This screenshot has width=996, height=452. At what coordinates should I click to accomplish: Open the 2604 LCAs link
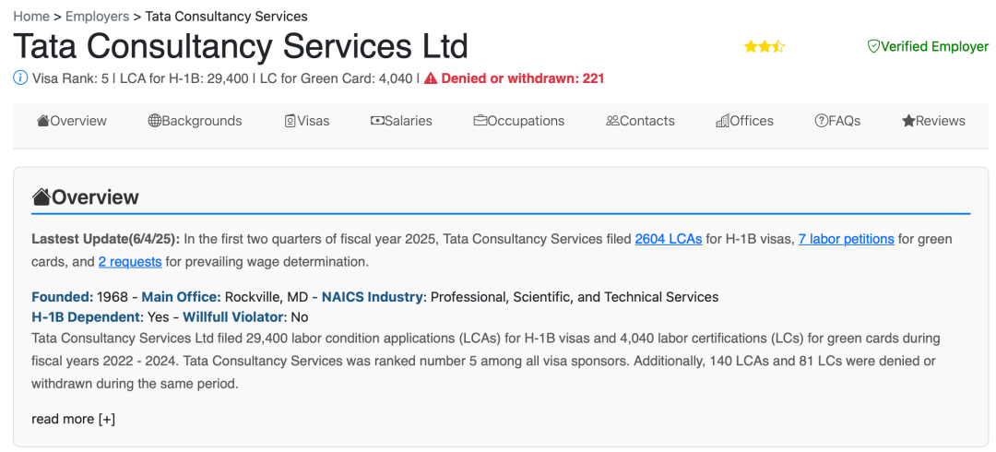pos(669,239)
